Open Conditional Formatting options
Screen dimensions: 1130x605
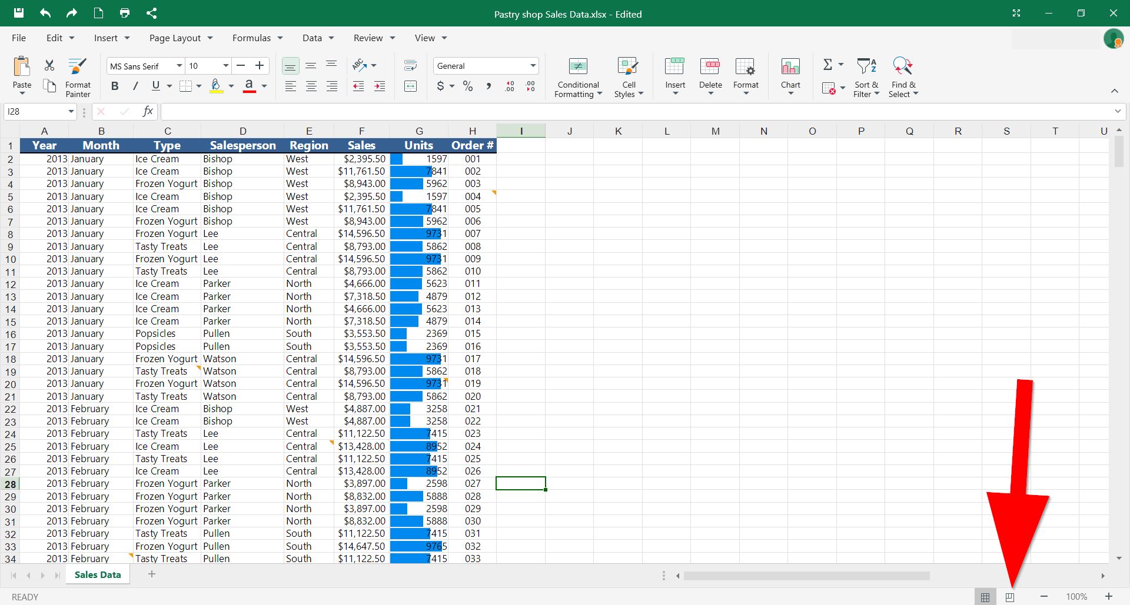tap(577, 76)
